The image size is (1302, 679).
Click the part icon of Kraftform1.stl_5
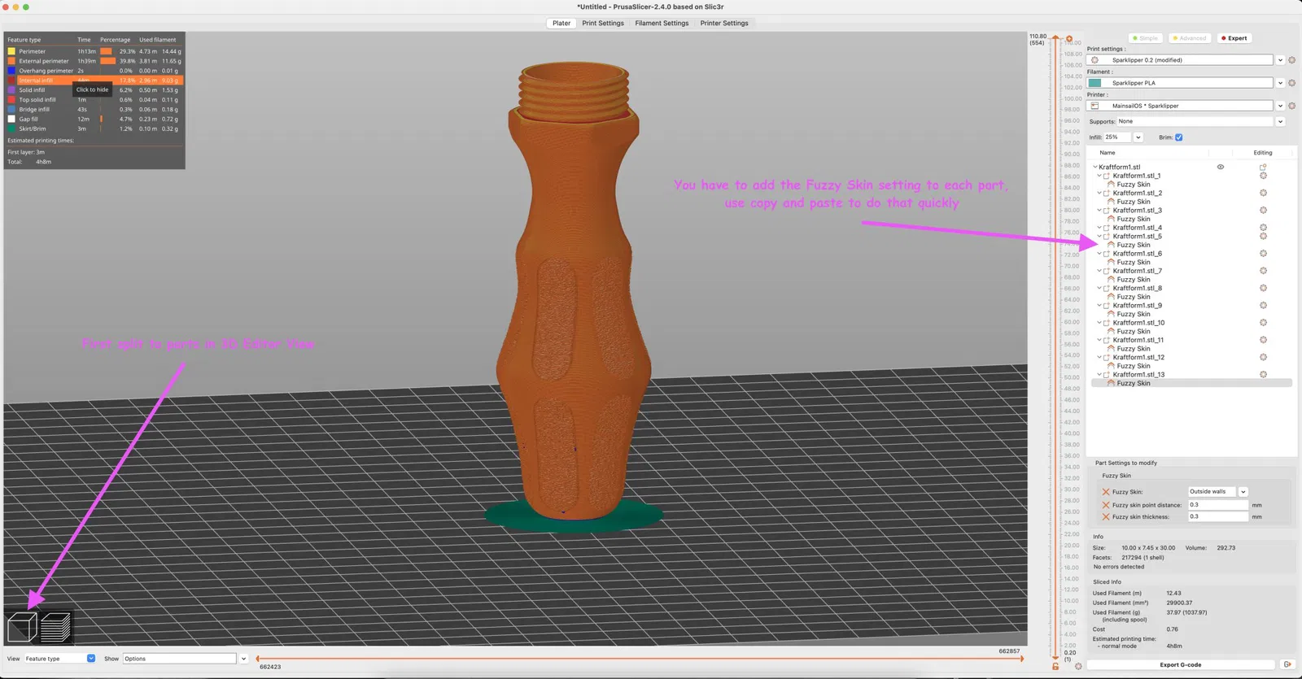1107,237
